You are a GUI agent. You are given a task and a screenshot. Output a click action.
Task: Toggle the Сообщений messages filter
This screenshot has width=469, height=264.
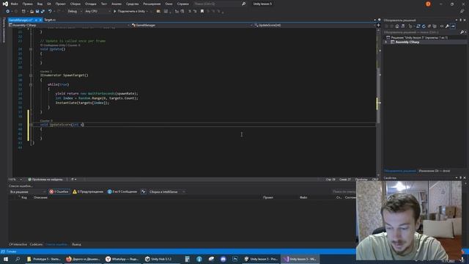(122, 192)
